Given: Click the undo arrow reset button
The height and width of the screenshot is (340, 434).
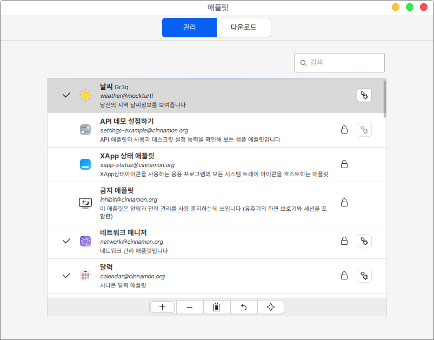Looking at the screenshot, I should (x=244, y=307).
